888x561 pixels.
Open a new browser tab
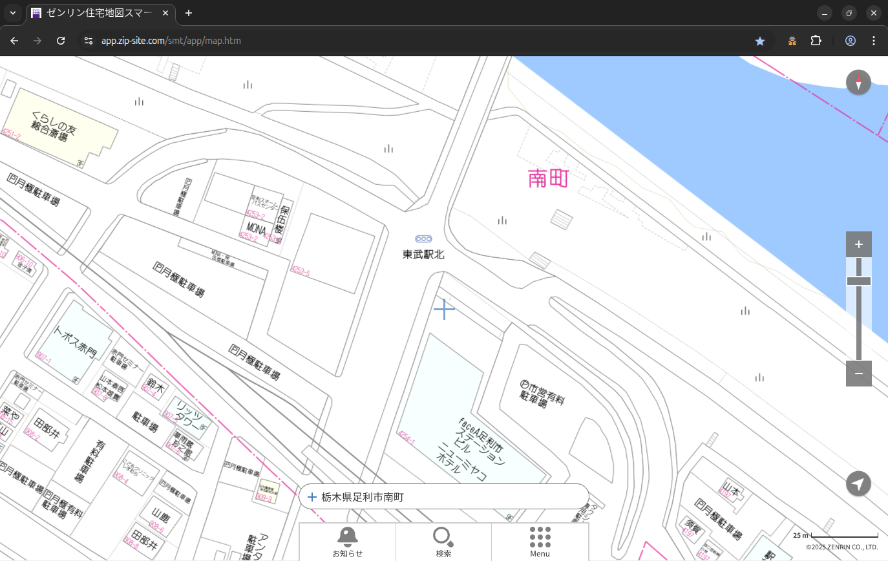(x=189, y=13)
